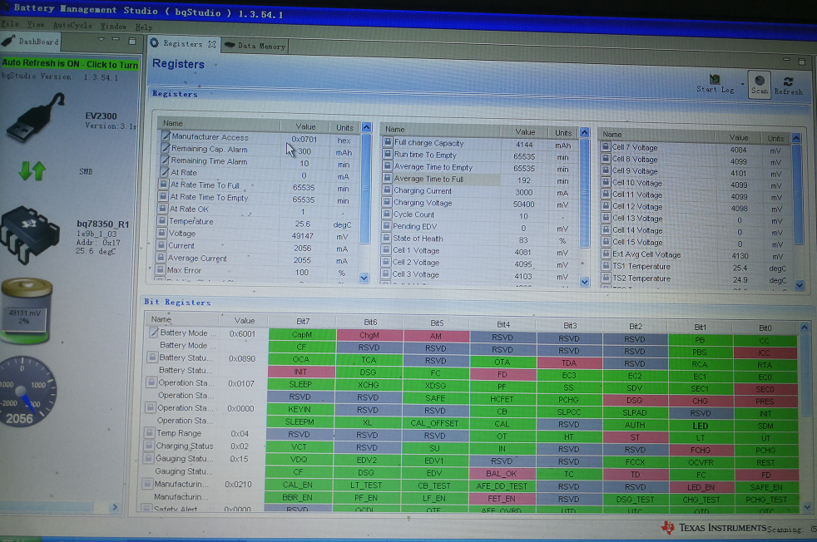This screenshot has width=817, height=542.
Task: Maximize the Registers panel
Action: click(x=802, y=62)
